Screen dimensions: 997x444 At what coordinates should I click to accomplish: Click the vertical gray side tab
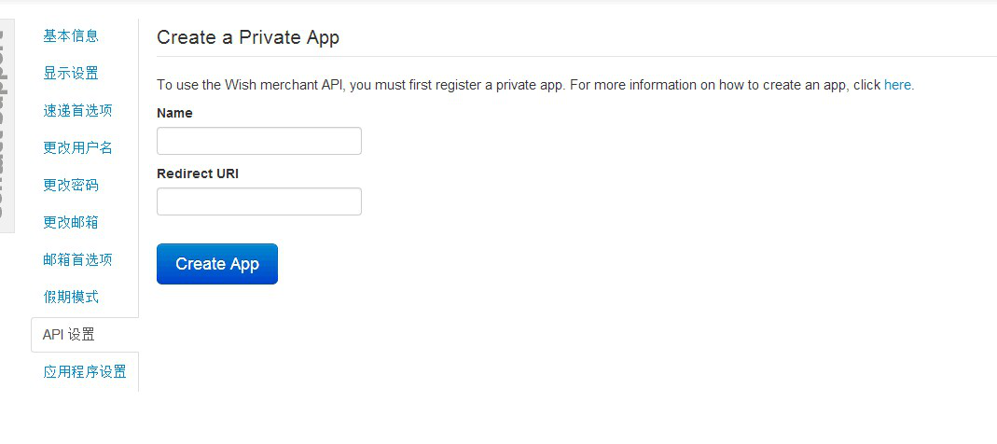[7, 131]
